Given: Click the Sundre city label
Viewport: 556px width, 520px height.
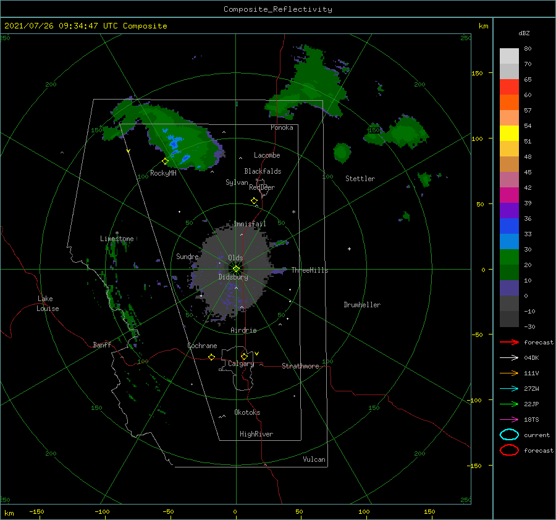Looking at the screenshot, I should click(187, 256).
